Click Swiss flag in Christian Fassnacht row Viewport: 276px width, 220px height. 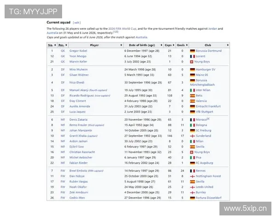(192, 152)
